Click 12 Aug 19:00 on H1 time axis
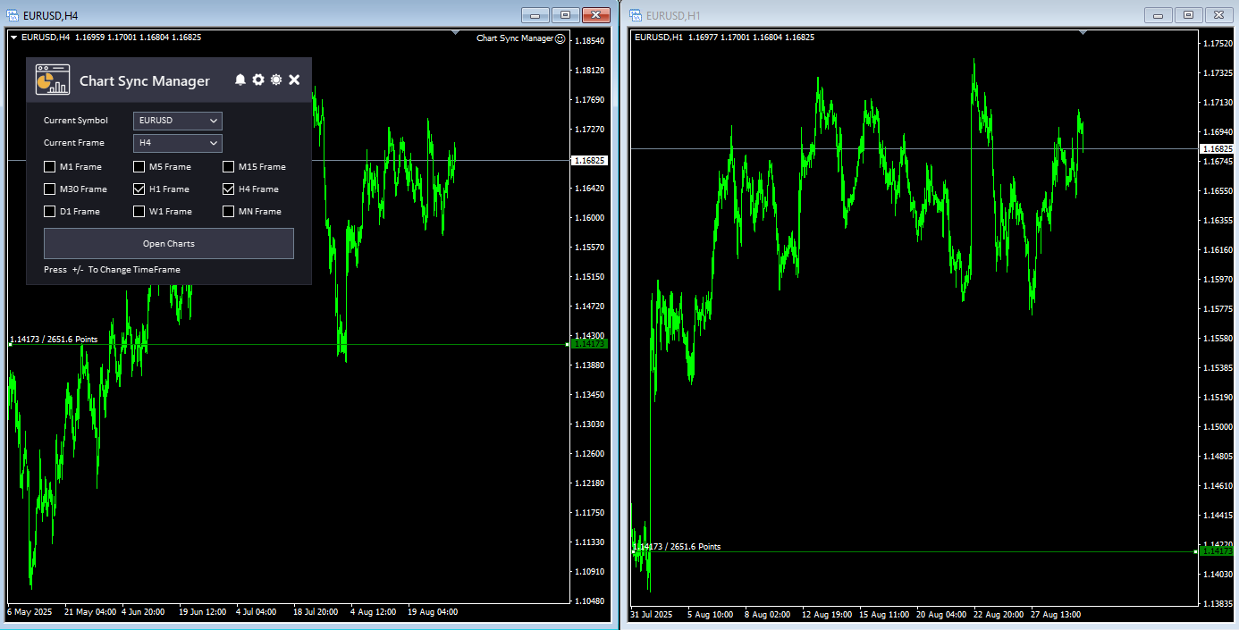Viewport: 1239px width, 630px height. pos(827,615)
